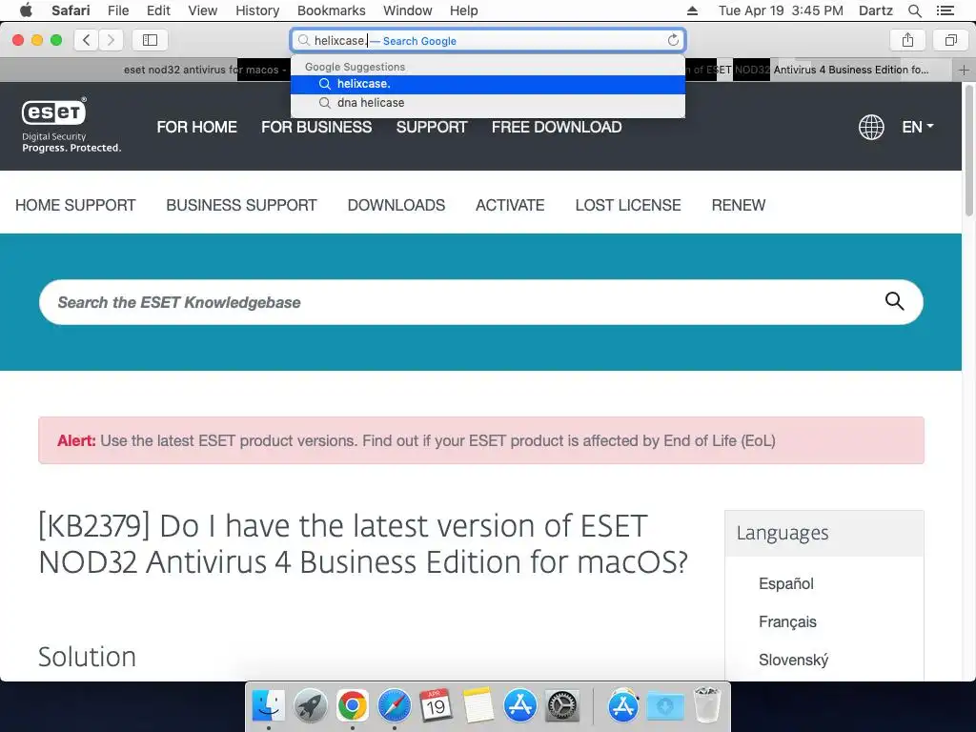Image resolution: width=976 pixels, height=732 pixels.
Task: Go to the LOST LICENSE page
Action: point(628,205)
